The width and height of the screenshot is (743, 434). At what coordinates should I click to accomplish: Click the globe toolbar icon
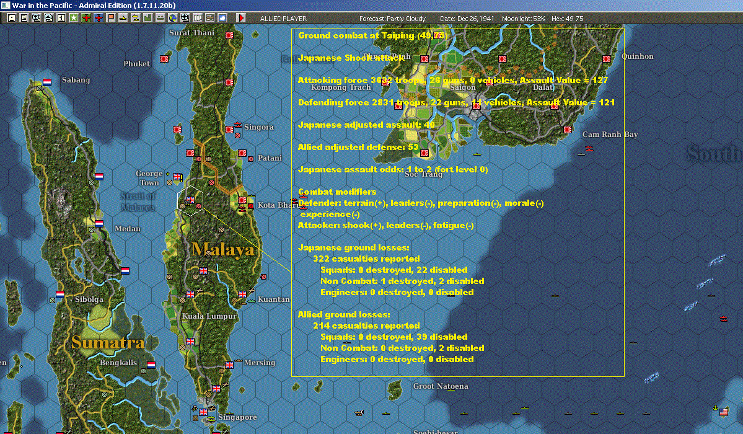172,18
